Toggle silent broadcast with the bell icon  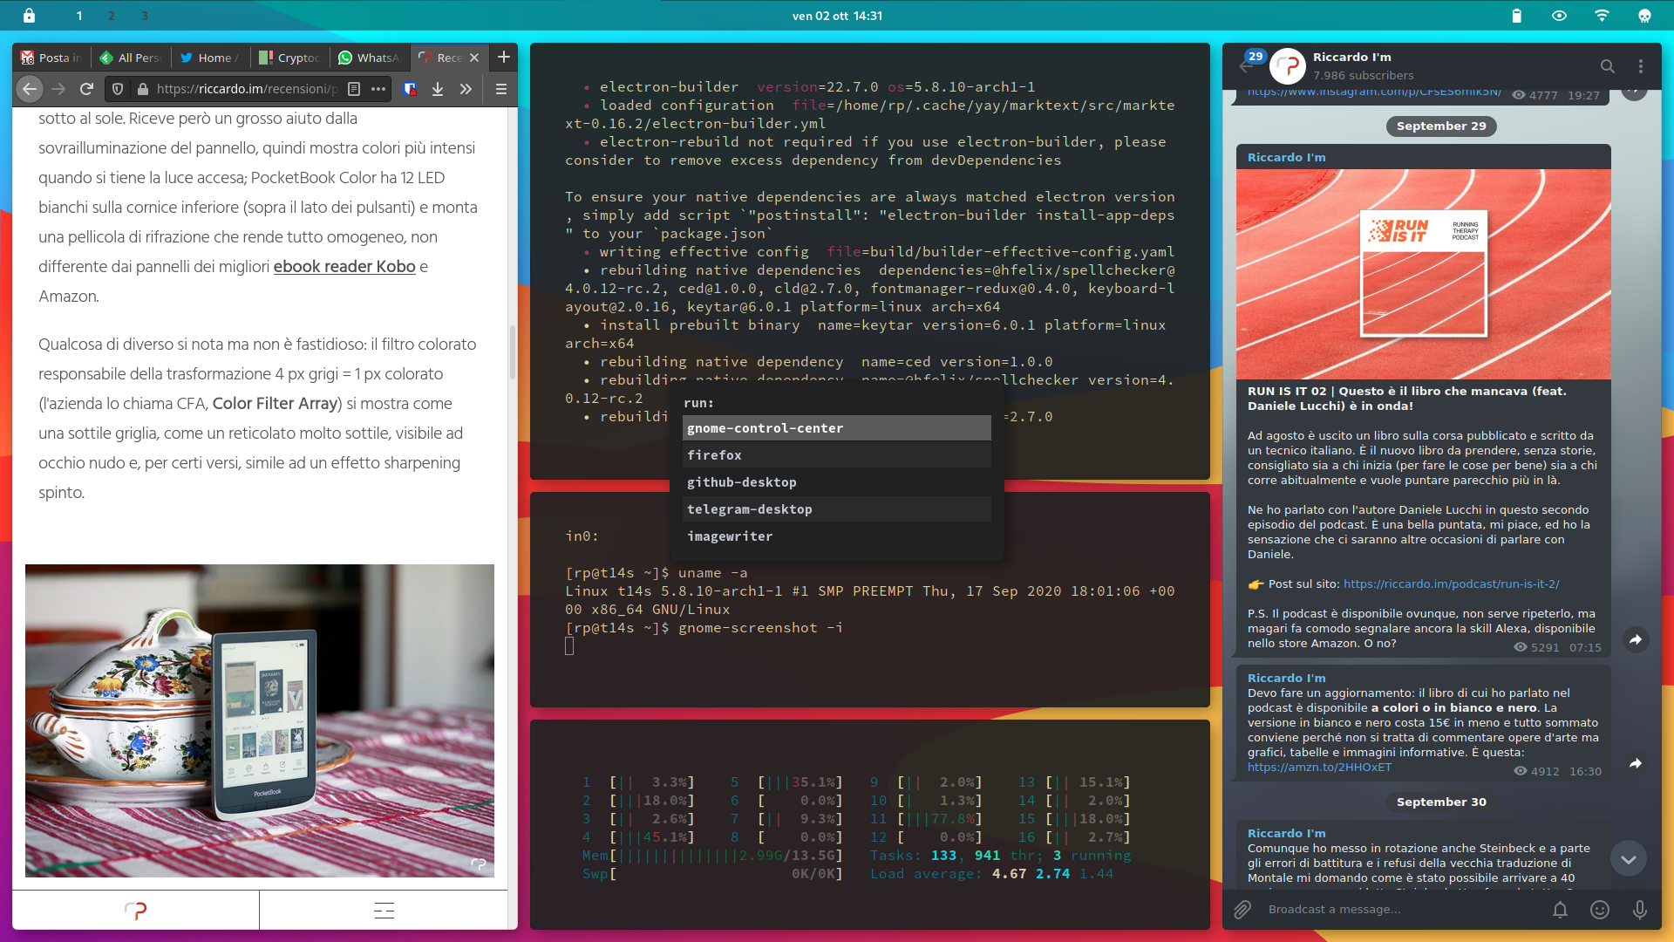coord(1561,910)
